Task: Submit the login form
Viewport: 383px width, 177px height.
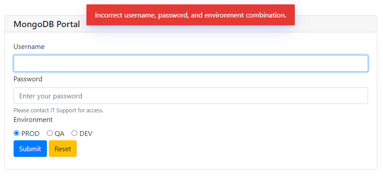Action: 30,149
